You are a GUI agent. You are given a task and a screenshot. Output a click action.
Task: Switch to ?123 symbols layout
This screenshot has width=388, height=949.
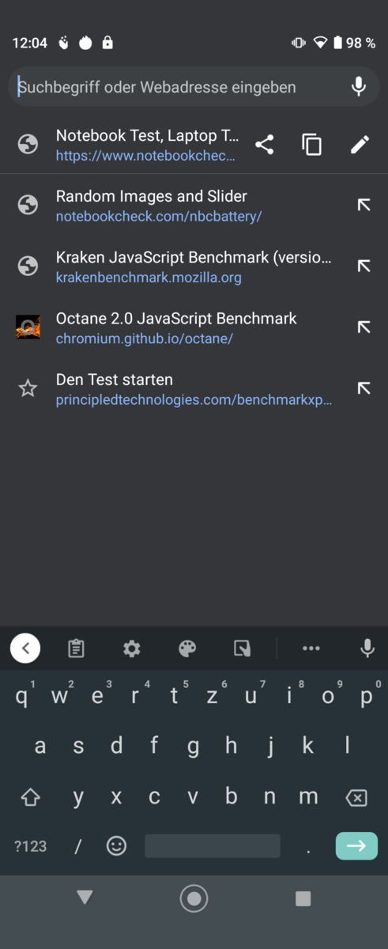click(x=30, y=846)
